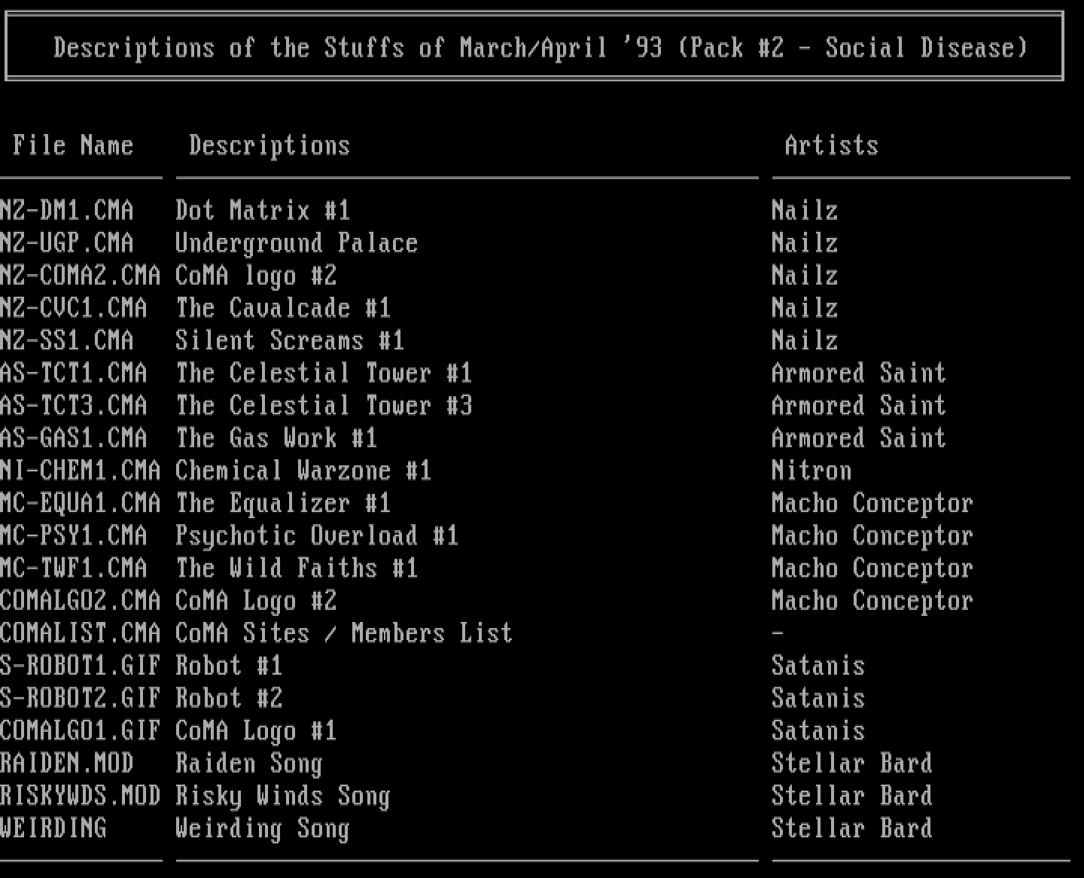The width and height of the screenshot is (1084, 878).
Task: Click the "File Name" column header
Action: click(73, 145)
